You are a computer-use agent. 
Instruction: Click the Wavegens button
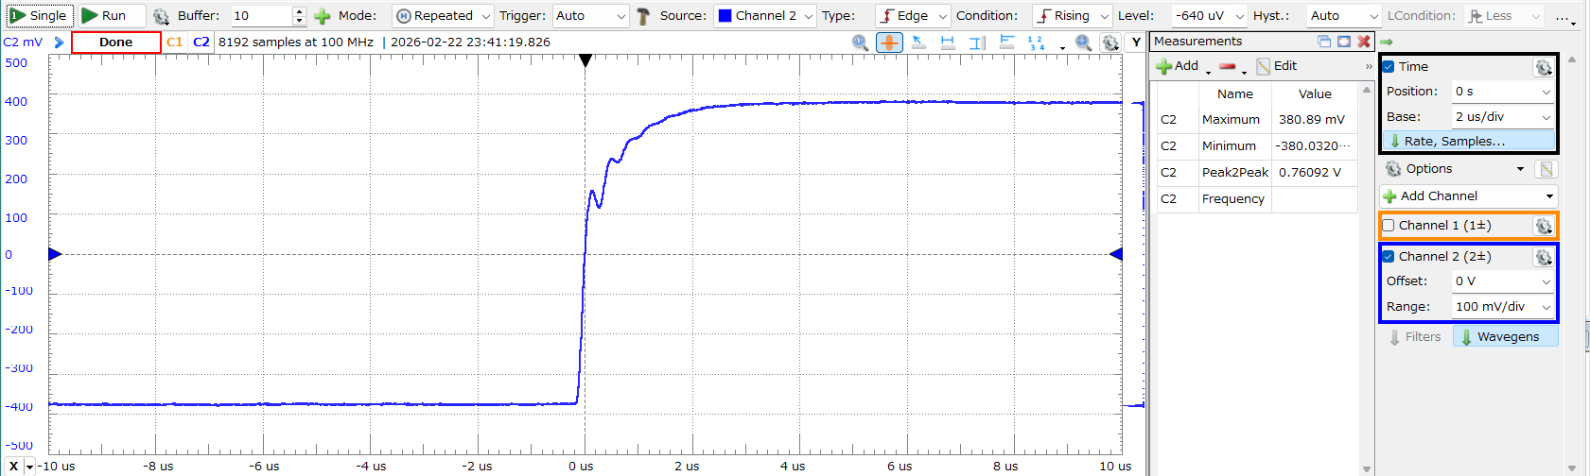1505,337
